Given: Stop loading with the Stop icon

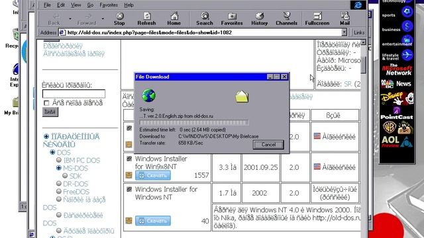Looking at the screenshot, I should (119, 19).
